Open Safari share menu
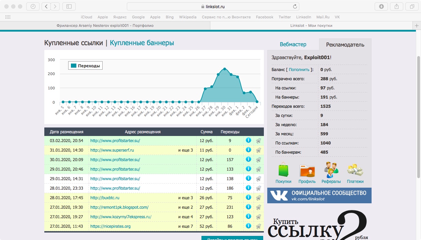Screen dimensions: 421x240 [x=396, y=6]
